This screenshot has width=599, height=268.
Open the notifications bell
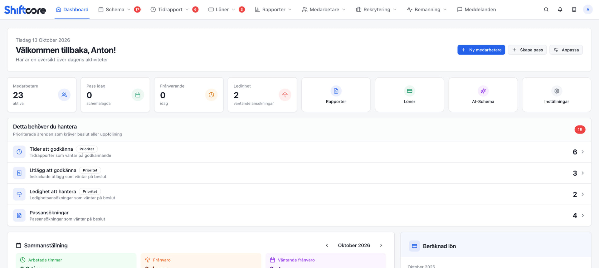(x=560, y=10)
